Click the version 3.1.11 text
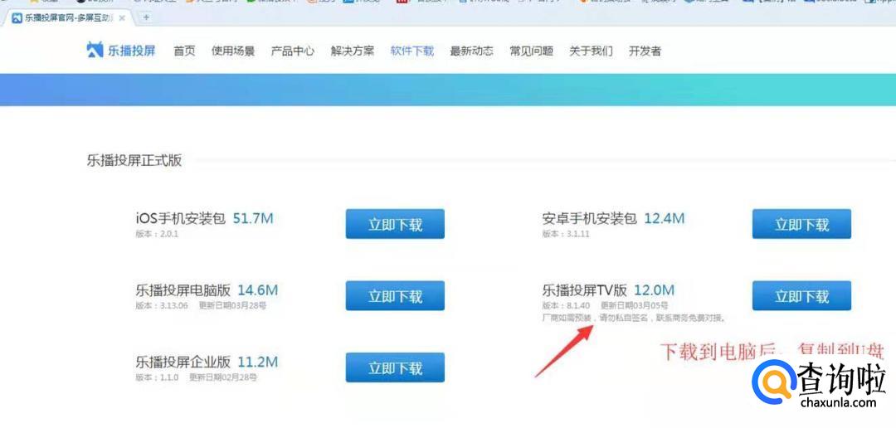896x428 pixels. click(x=566, y=234)
